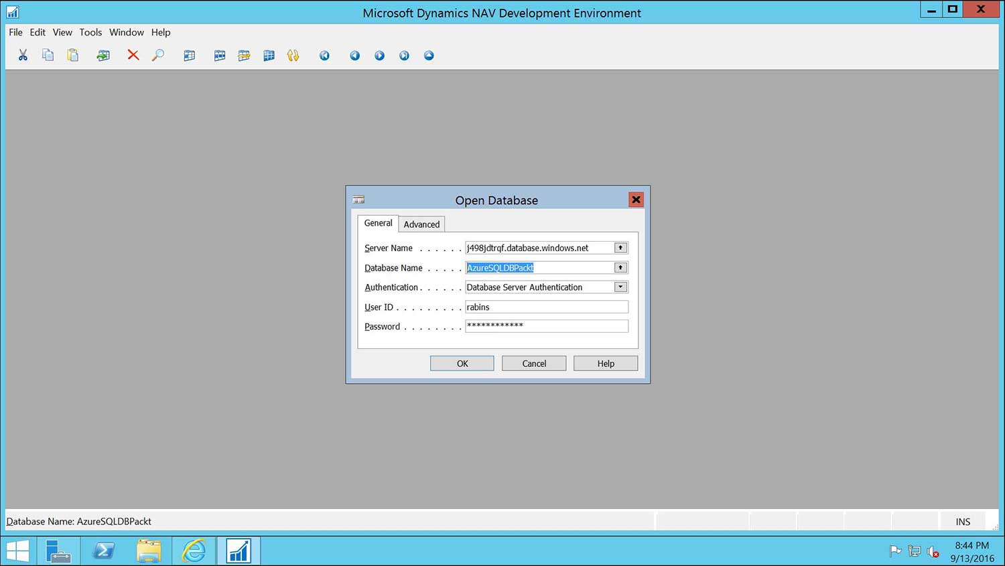The height and width of the screenshot is (566, 1005).
Task: Click the OK button
Action: click(462, 363)
